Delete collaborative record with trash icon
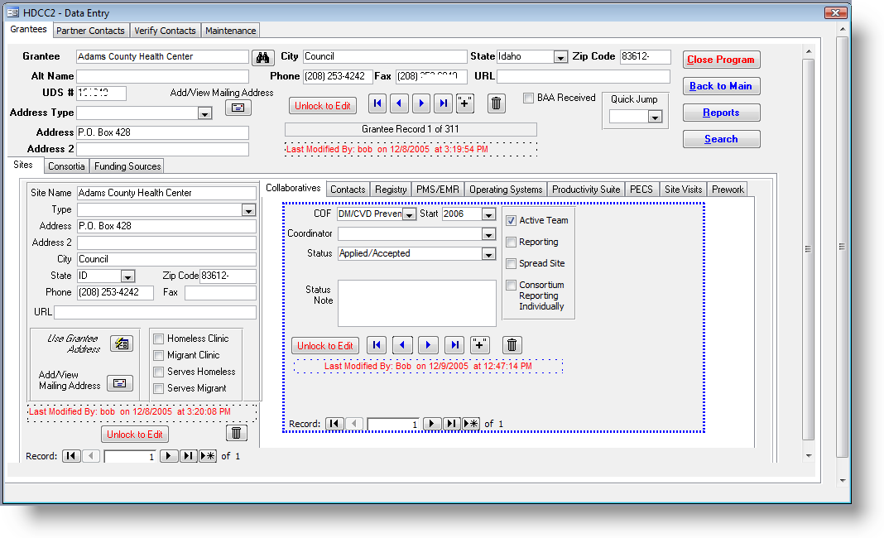Image resolution: width=884 pixels, height=538 pixels. (x=512, y=344)
